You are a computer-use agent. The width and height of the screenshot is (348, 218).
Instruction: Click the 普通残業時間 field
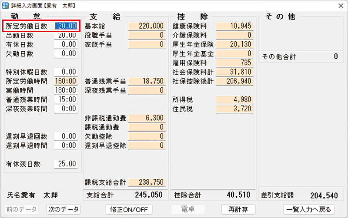(x=66, y=99)
